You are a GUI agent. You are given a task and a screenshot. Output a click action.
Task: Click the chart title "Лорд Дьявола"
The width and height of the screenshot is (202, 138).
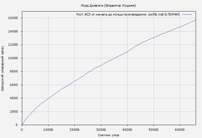click(x=108, y=5)
